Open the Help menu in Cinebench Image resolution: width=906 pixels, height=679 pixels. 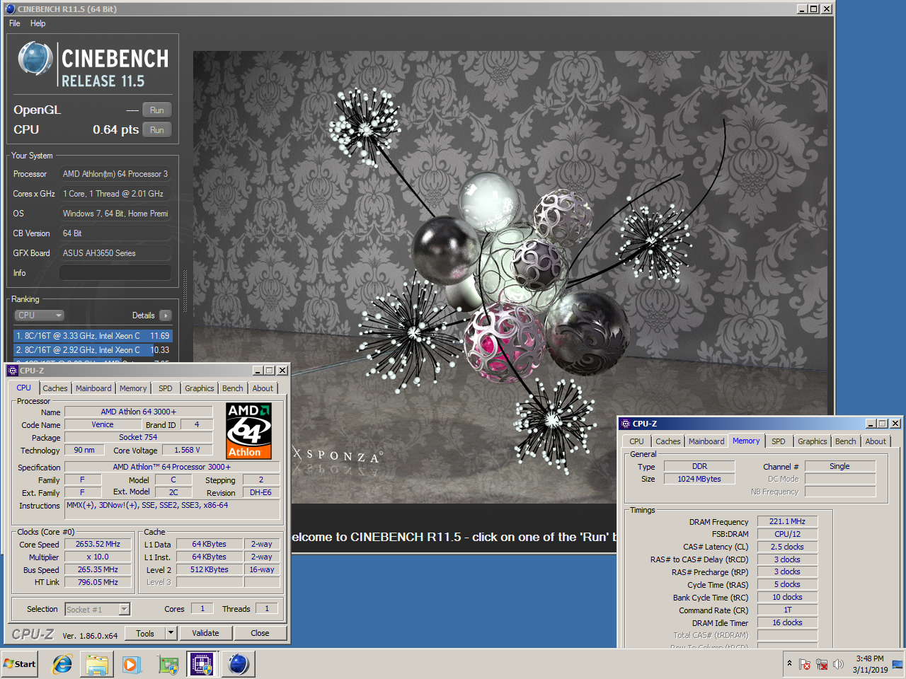(38, 23)
